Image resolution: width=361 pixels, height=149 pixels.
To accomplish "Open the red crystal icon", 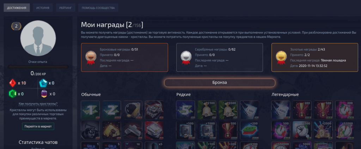I will [12, 83].
